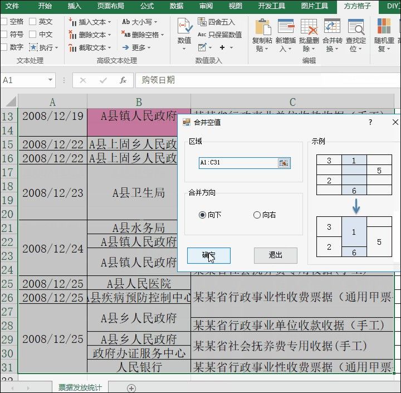Click the 合并空值 dialog help question mark
This screenshot has height=393, width=401.
tap(370, 123)
